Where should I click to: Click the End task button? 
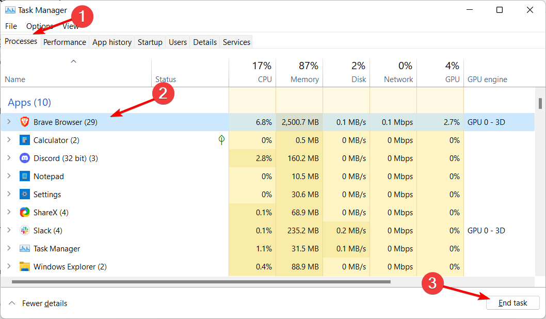512,303
